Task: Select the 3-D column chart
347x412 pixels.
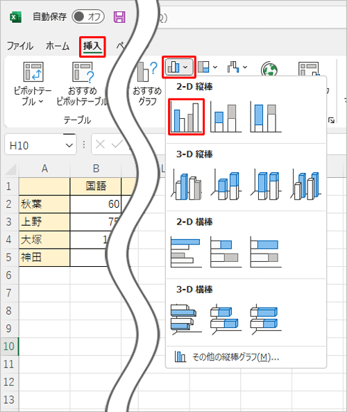Action: pos(305,184)
